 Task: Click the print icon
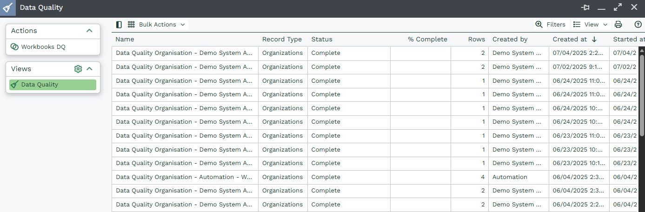click(618, 25)
